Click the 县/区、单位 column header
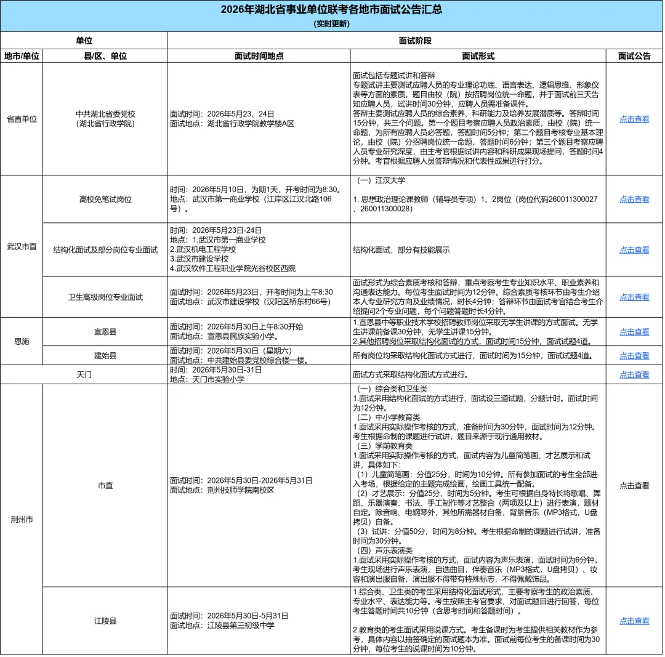 pyautogui.click(x=105, y=56)
